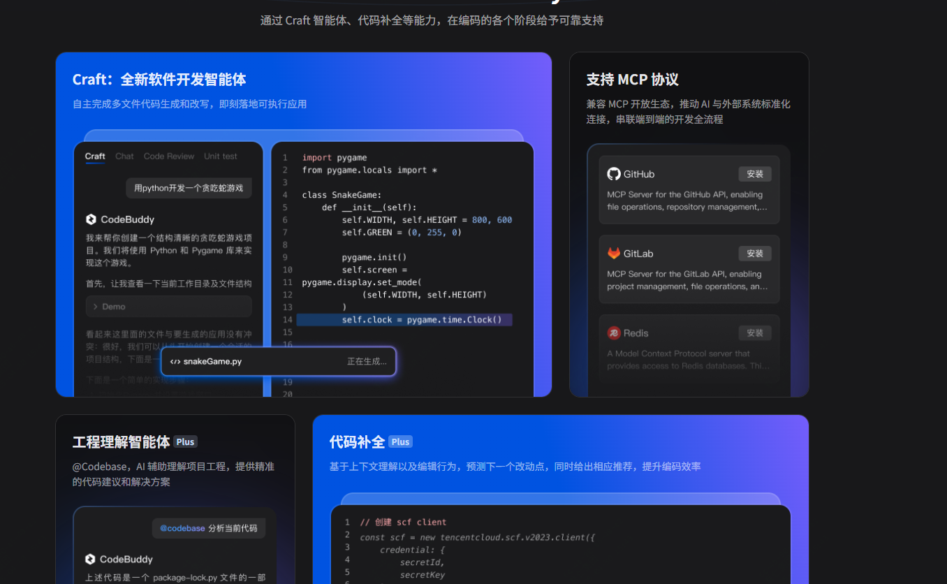
Task: Click the code icon beside snakeGame.py
Action: (x=175, y=362)
